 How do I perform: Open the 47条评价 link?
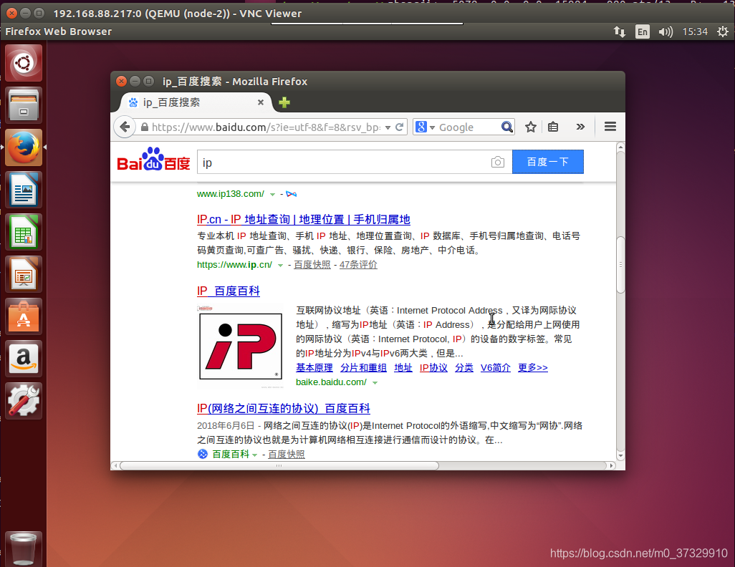[x=358, y=265]
